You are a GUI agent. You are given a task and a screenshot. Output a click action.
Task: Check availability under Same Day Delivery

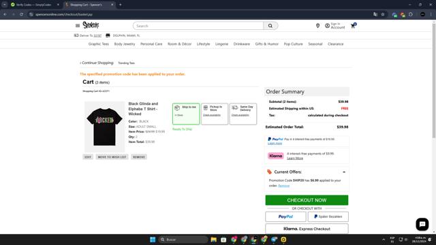240,115
